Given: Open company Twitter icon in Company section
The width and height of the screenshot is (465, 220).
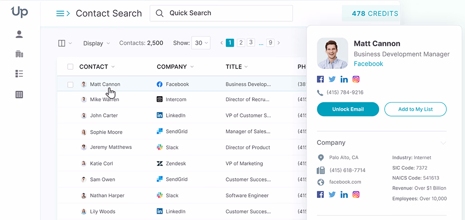Looking at the screenshot, I should [x=332, y=195].
